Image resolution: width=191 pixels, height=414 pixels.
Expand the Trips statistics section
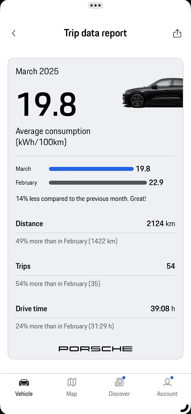pos(95,266)
